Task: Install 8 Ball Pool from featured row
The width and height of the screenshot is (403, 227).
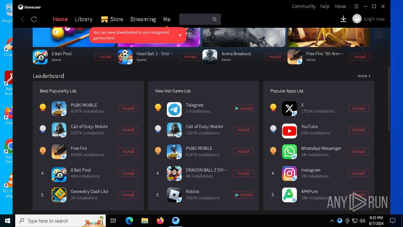Action: [105, 57]
